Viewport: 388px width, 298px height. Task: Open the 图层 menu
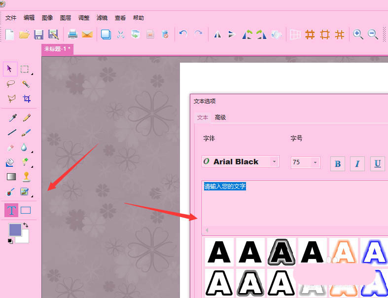point(66,18)
